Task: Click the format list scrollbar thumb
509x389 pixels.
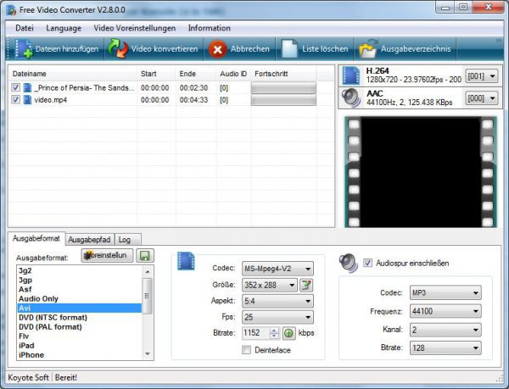Action: 148,296
